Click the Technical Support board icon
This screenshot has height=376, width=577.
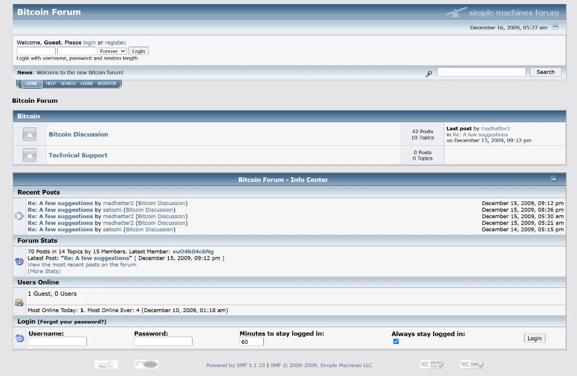point(29,155)
